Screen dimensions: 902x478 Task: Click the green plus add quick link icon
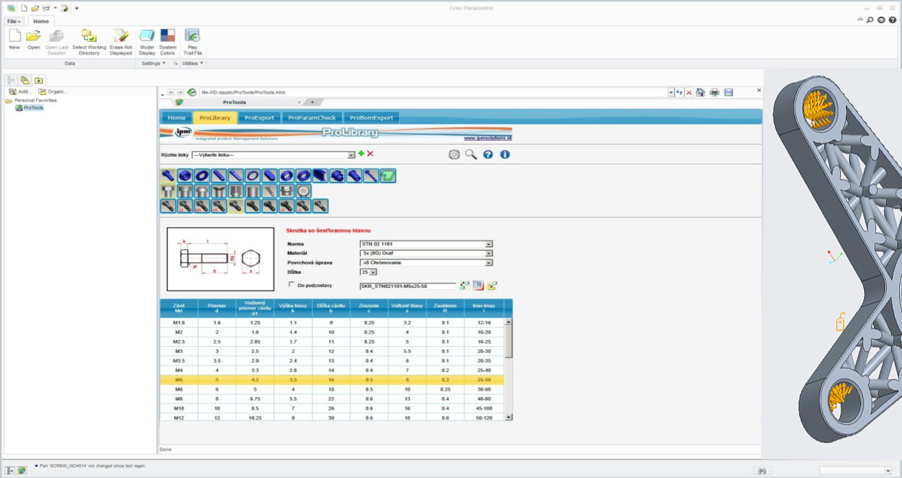pyautogui.click(x=361, y=154)
